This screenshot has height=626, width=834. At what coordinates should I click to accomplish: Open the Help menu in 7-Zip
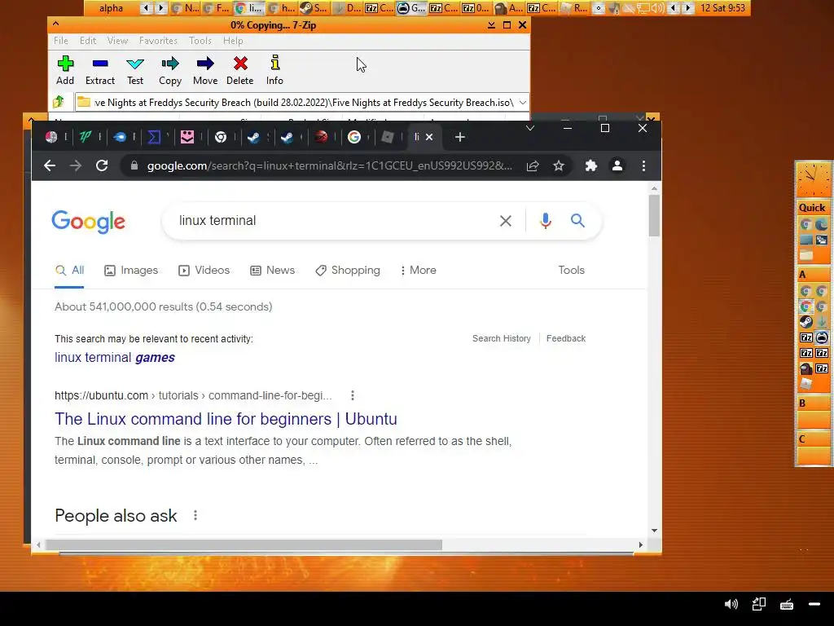click(233, 41)
